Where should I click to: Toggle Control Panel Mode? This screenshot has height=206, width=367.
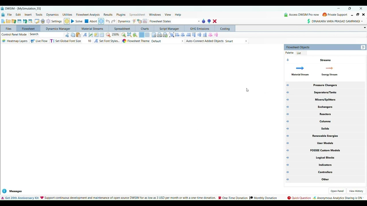(x=14, y=34)
